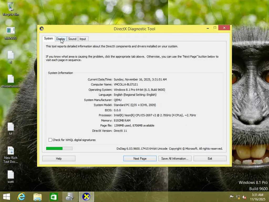Screen dimensions: 269x202
Task: Open Action Center flag tray icon
Action: pos(231,197)
